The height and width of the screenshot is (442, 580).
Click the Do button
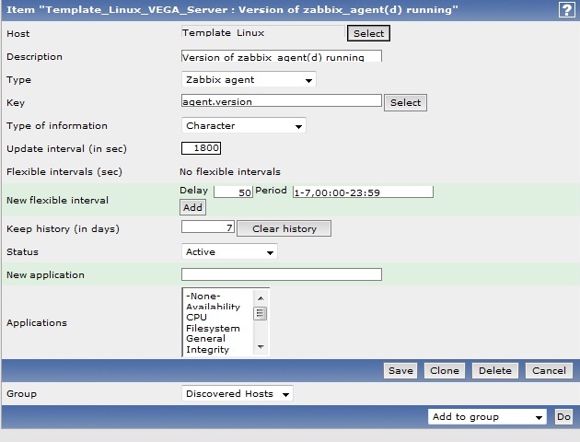click(563, 417)
